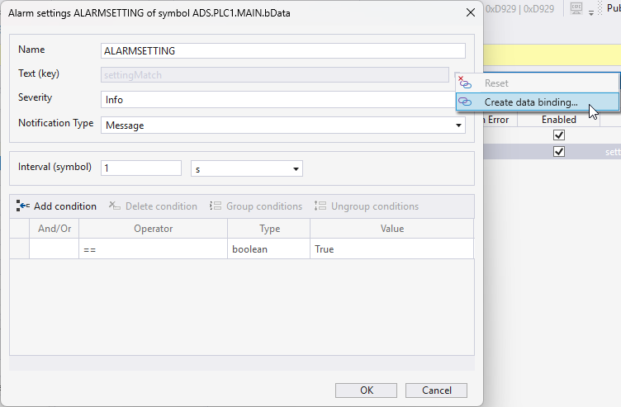Open the toolbar overflow arrow in background window
This screenshot has width=621, height=407.
coord(591,13)
